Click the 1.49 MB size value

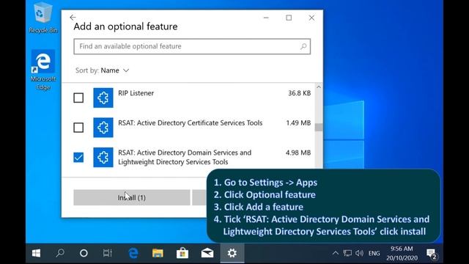298,122
